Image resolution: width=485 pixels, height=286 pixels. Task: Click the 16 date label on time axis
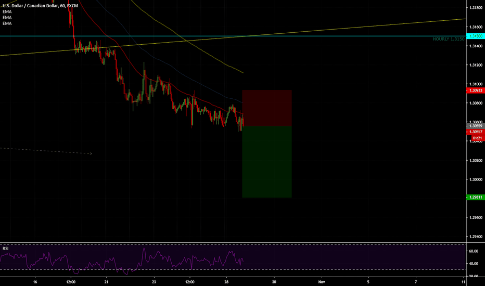point(35,282)
